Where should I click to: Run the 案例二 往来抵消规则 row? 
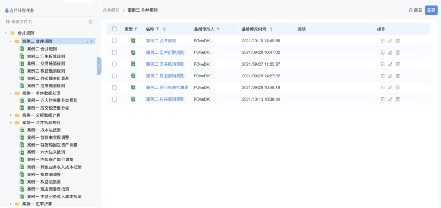point(382,99)
